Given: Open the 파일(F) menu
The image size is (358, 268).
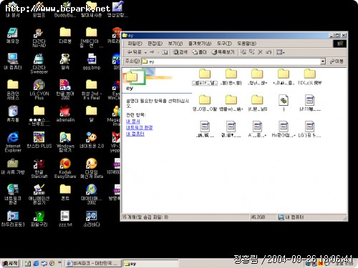Looking at the screenshot, I should coord(135,44).
